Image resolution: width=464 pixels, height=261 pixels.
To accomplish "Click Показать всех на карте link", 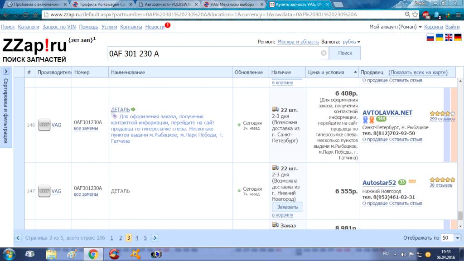I will [418, 72].
